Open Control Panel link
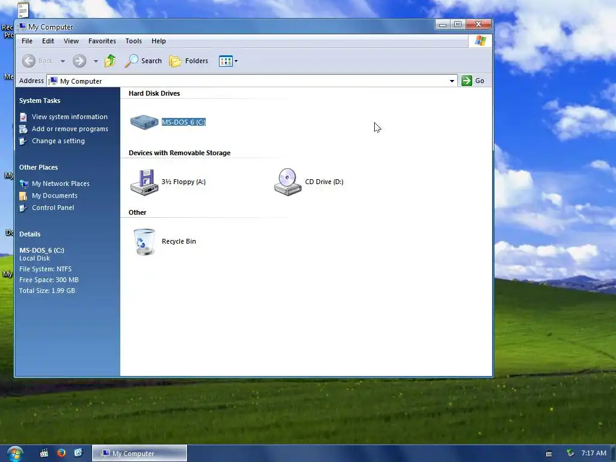The image size is (616, 462). coord(53,208)
